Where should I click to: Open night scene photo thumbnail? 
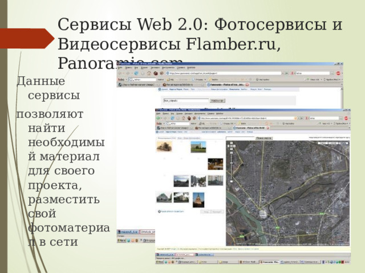[216, 164]
